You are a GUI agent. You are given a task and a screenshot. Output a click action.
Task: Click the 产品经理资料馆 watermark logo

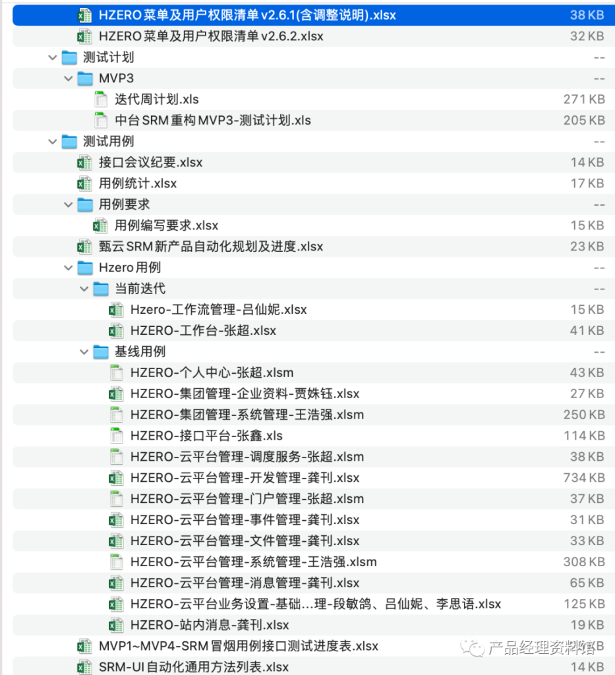pos(473,648)
